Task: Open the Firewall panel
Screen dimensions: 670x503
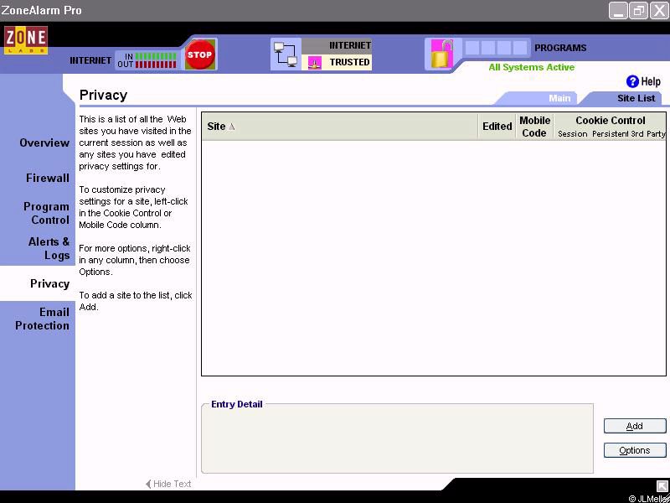Action: coord(48,178)
